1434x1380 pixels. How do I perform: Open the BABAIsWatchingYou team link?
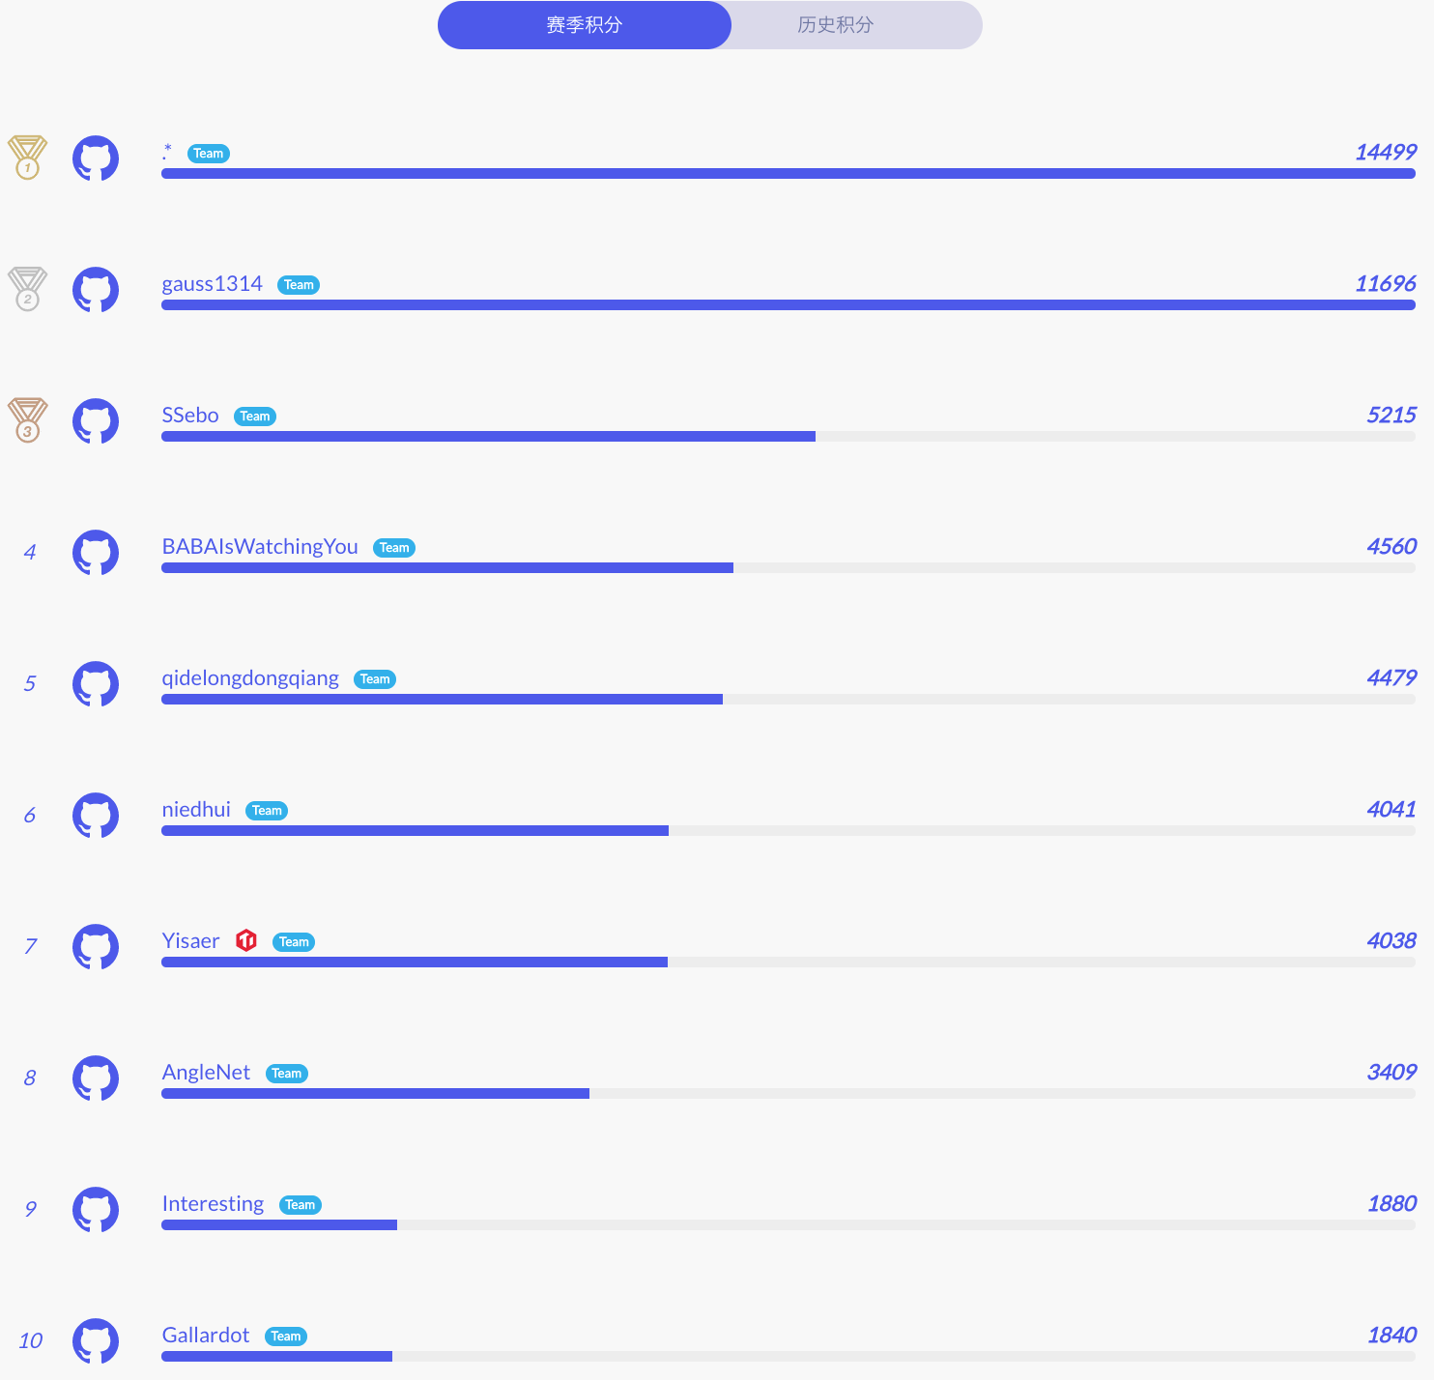(260, 547)
